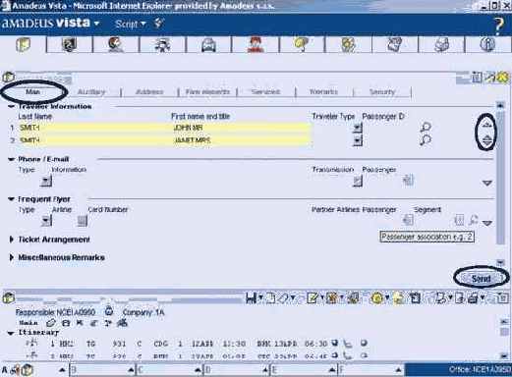512x377 pixels.
Task: Click passenger association icon in Frequent Flyer row
Action: coord(408,220)
